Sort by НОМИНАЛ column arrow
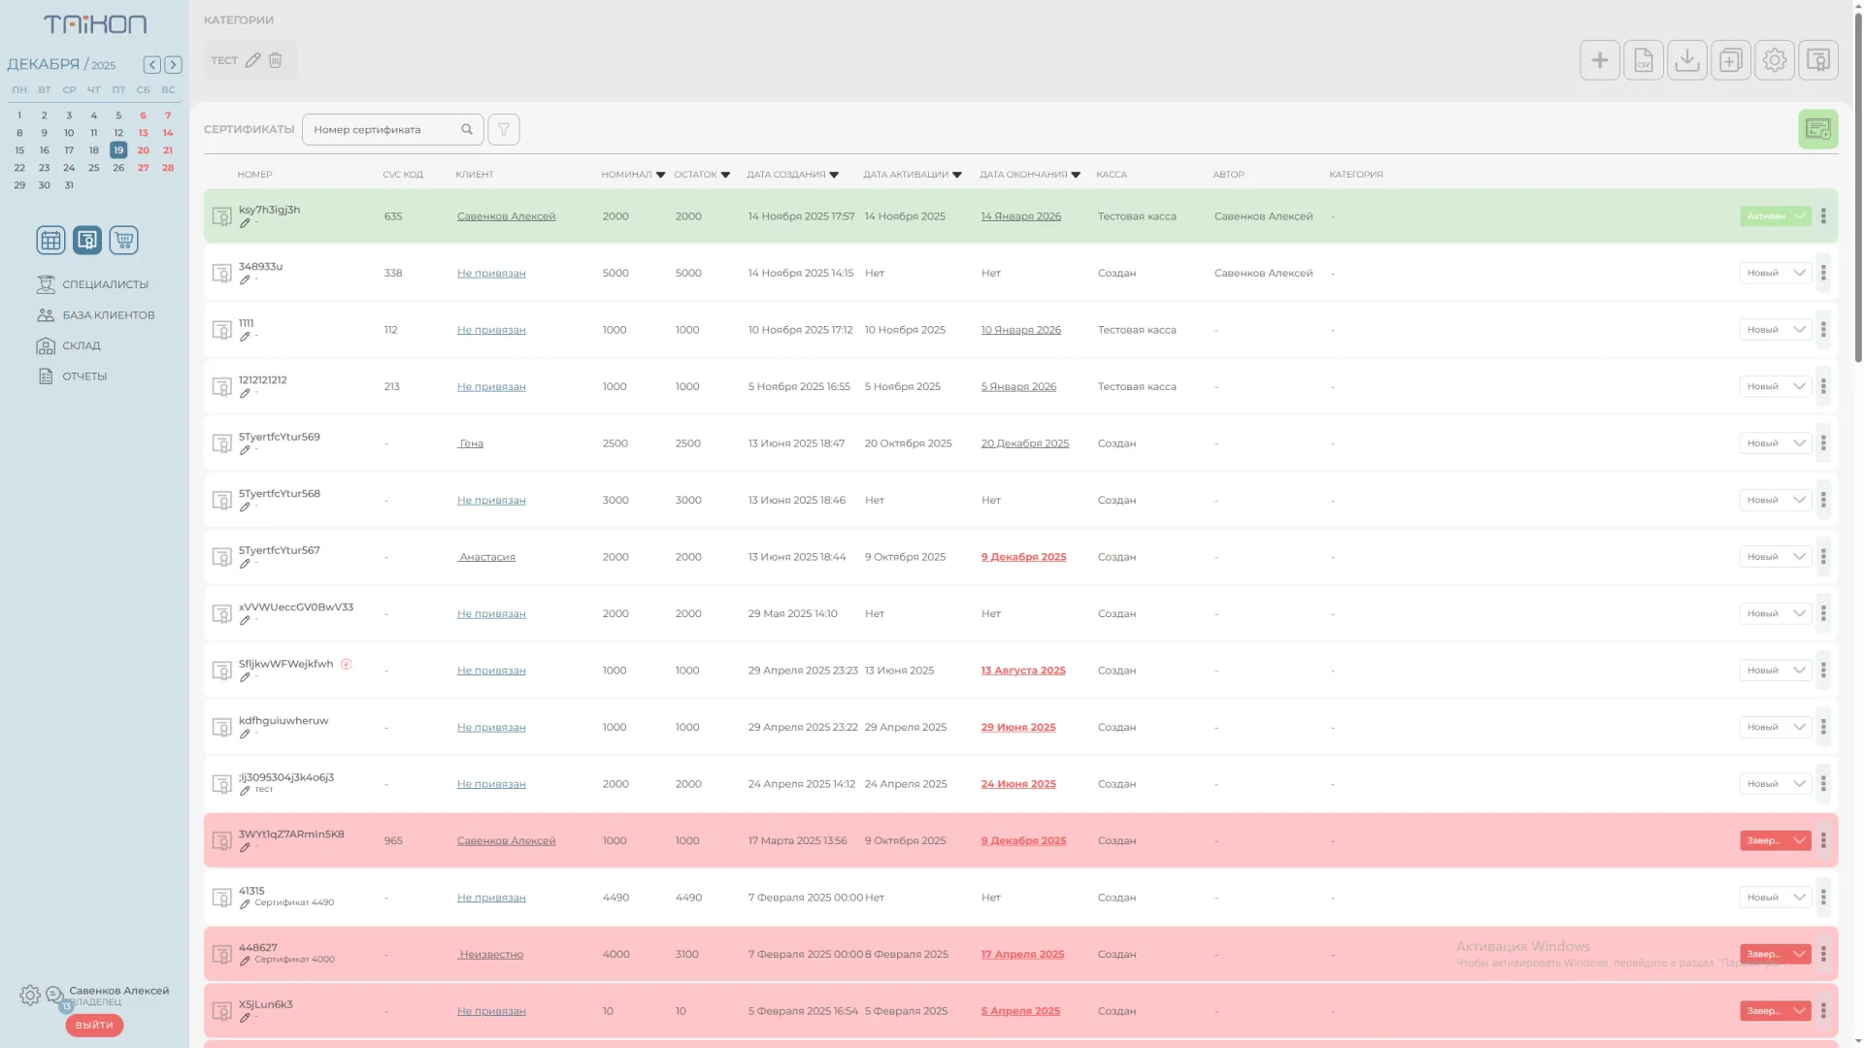The height and width of the screenshot is (1048, 1864). tap(660, 175)
